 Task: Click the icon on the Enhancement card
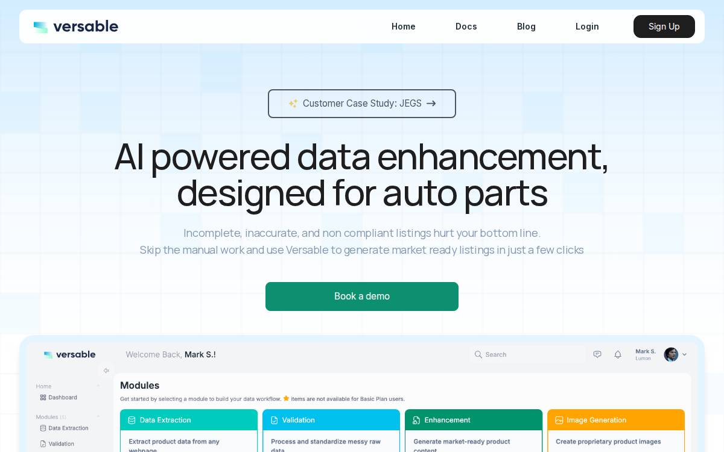tap(416, 420)
